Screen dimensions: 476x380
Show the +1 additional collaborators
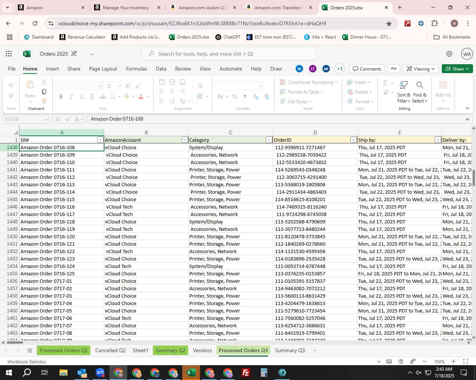pyautogui.click(x=340, y=69)
